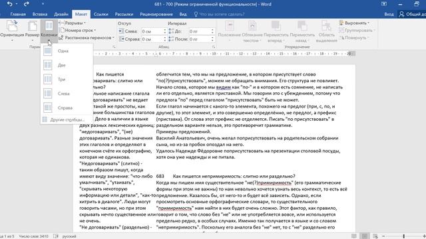
Task: Open the Размер page size button
Action: coord(33,31)
